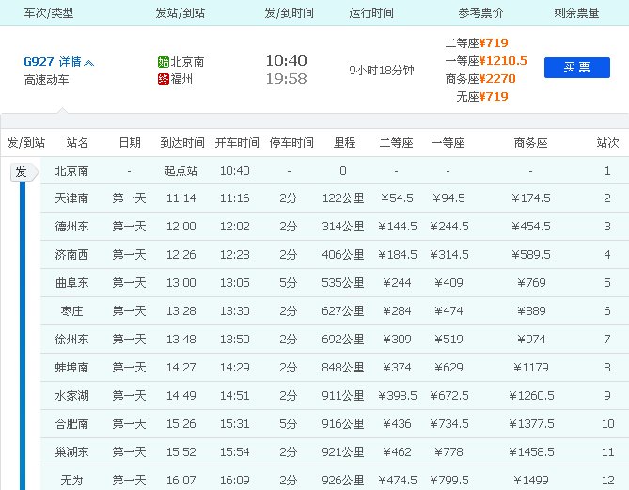Select the 天津南 station row name
The height and width of the screenshot is (490, 629).
click(x=71, y=198)
